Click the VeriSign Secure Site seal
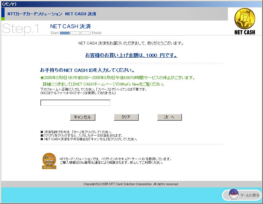The height and width of the screenshot is (204, 263). [x=49, y=161]
